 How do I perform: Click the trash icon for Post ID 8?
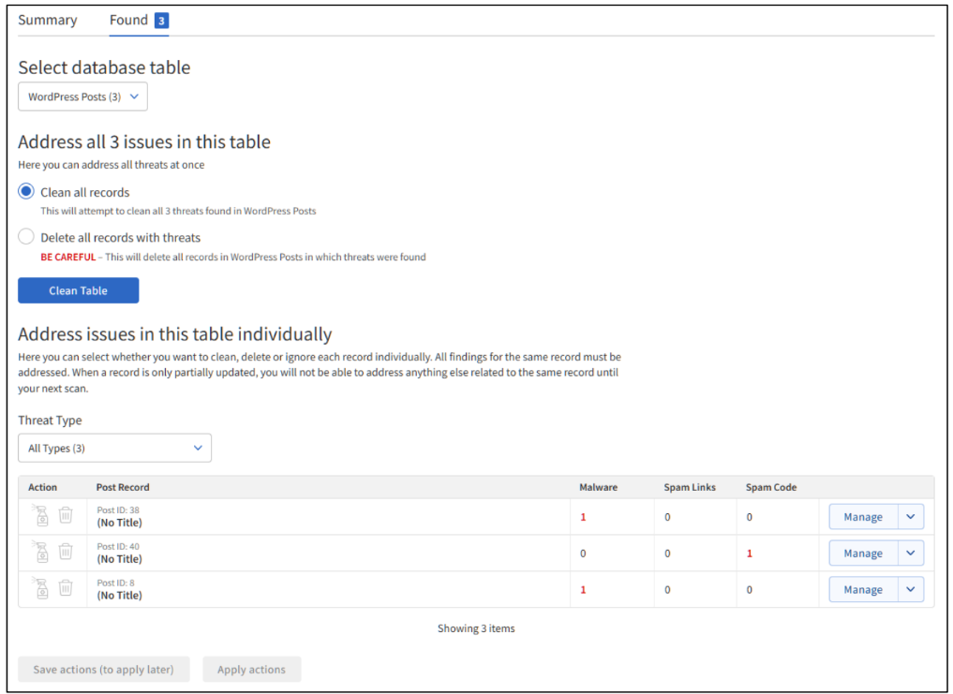tap(65, 589)
